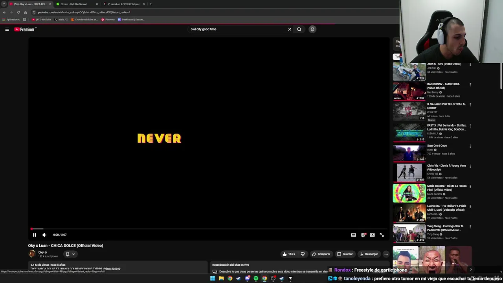Click the YouTube Premium logo
The image size is (503, 283).
[24, 29]
